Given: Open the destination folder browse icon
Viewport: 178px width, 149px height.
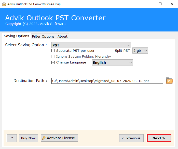Looking at the screenshot, I should point(169,81).
